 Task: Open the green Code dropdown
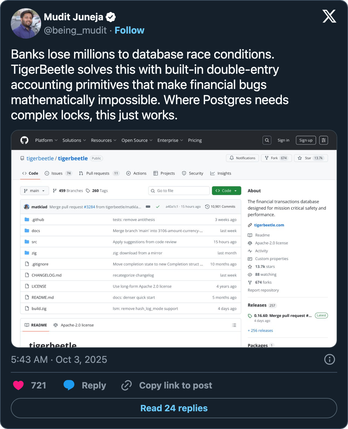coord(226,191)
